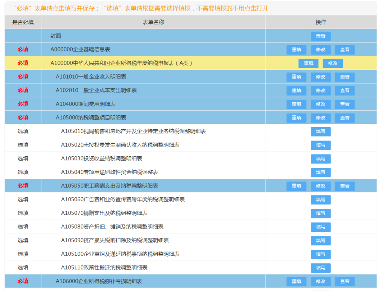
Task: Select A105110政策性搬迁纳税调整明细表 name text
Action: click(x=104, y=268)
